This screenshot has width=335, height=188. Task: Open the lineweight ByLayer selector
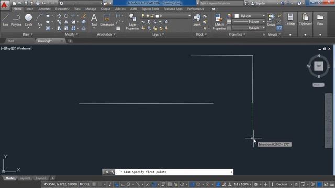[249, 22]
